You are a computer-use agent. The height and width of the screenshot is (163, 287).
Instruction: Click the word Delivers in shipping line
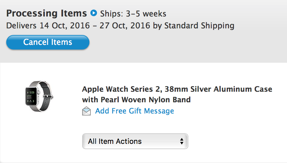(21, 26)
